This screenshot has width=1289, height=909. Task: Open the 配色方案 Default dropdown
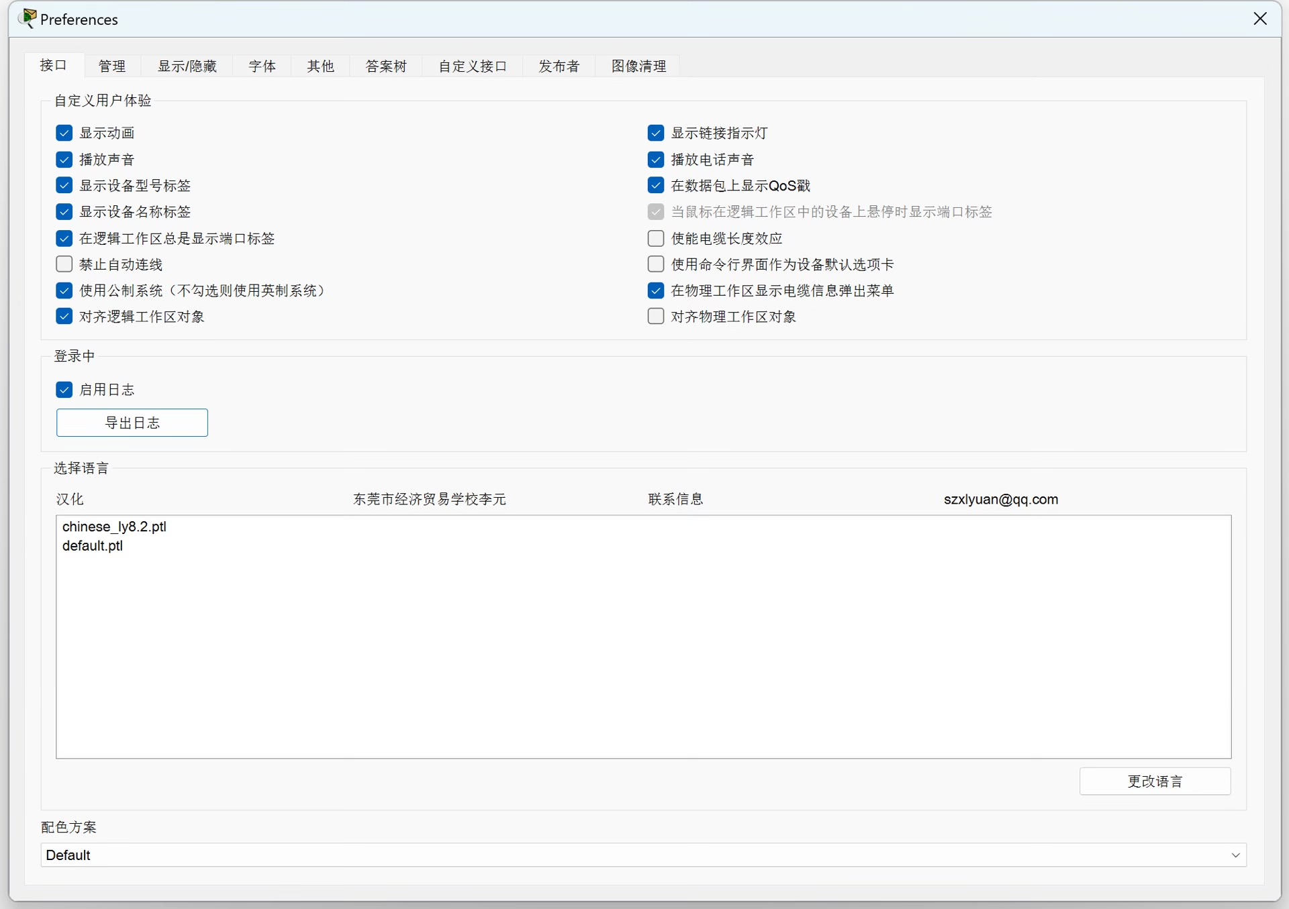(x=642, y=855)
